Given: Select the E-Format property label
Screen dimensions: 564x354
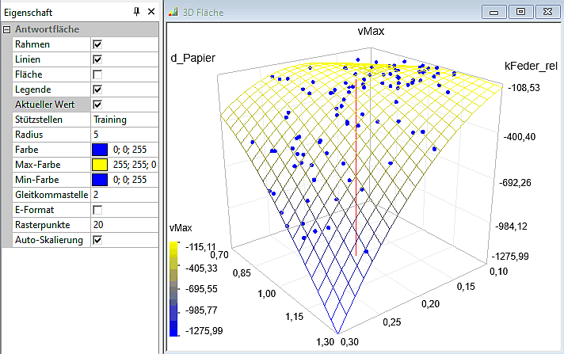Looking at the screenshot, I should (35, 210).
